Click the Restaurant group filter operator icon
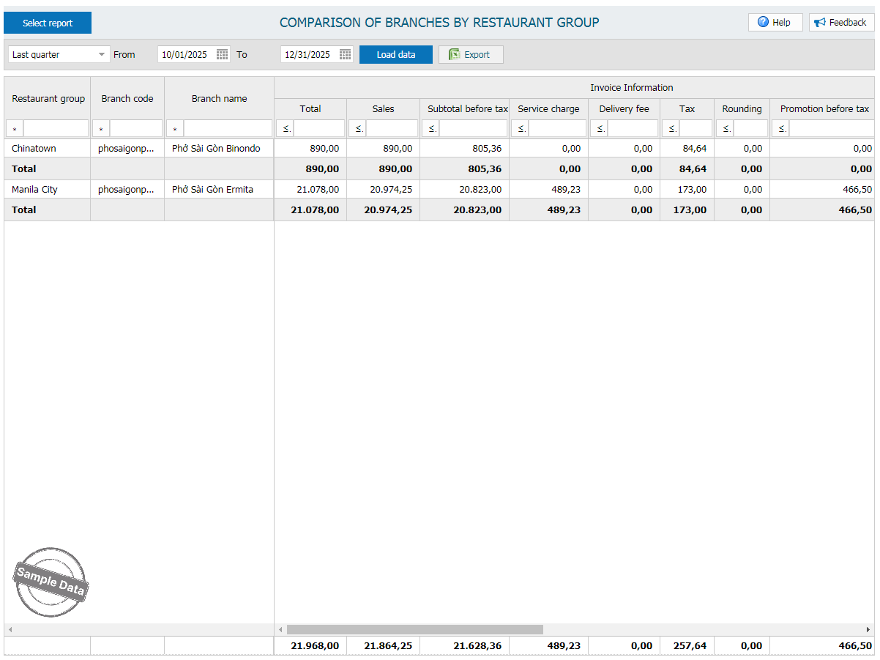Image resolution: width=880 pixels, height=660 pixels. [15, 129]
